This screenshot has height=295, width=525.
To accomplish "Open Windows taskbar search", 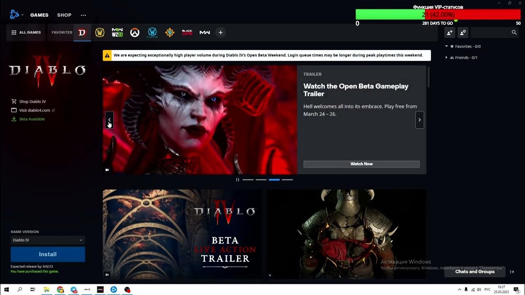I will [x=20, y=290].
